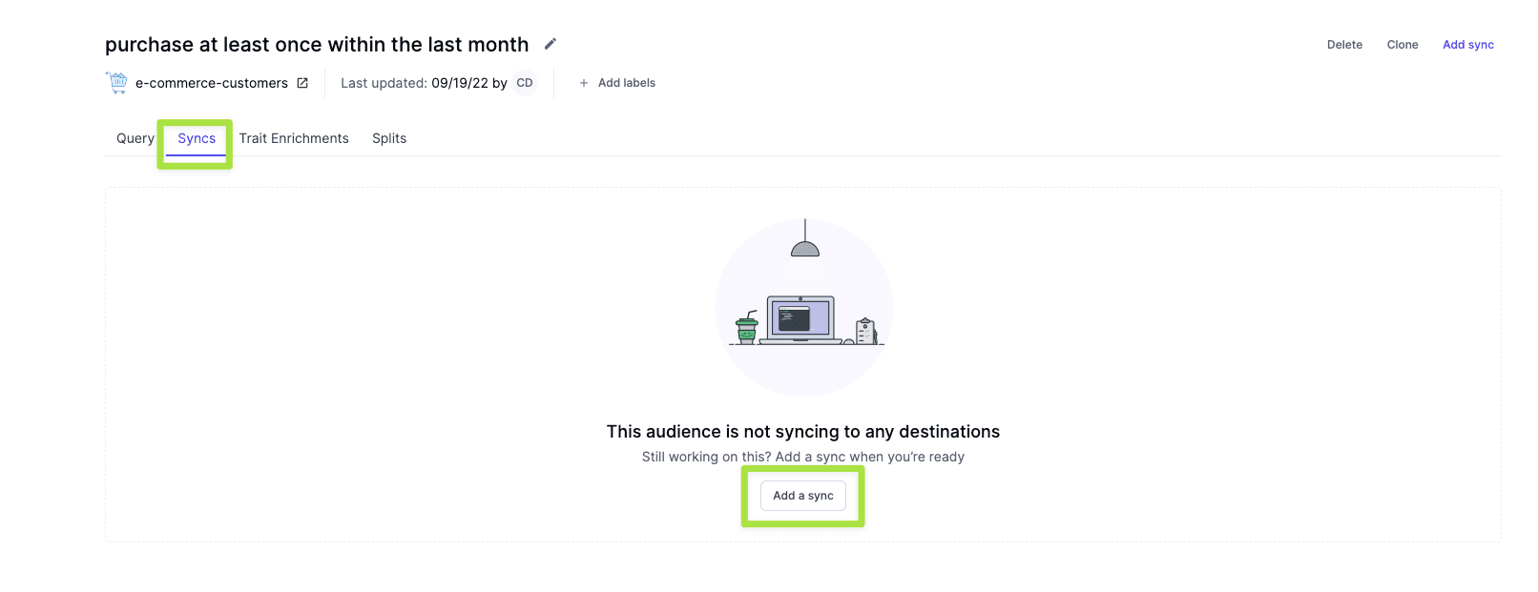1538x592 pixels.
Task: Click the 'Still working on this?' subtext
Action: pos(802,457)
